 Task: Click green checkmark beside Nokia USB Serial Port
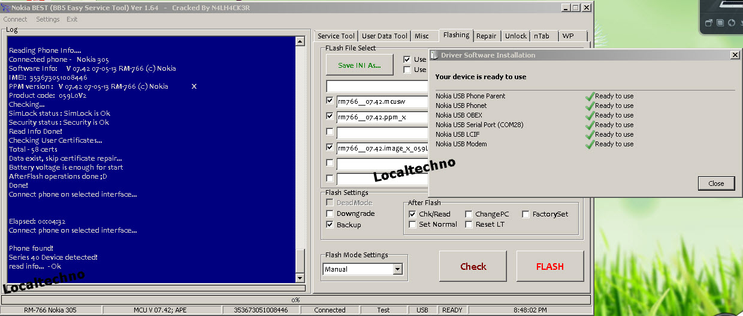point(590,125)
